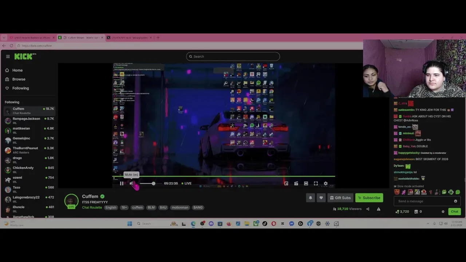Image resolution: width=466 pixels, height=262 pixels.
Task: Select the English language tag
Action: pyautogui.click(x=111, y=207)
